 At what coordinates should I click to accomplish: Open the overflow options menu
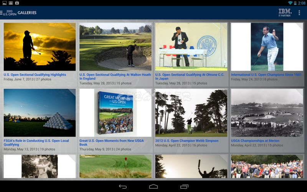coord(299,13)
